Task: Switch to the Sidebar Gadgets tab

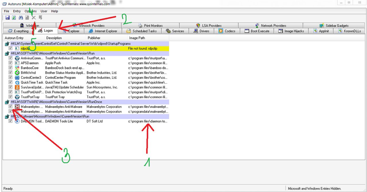Action: pyautogui.click(x=334, y=25)
